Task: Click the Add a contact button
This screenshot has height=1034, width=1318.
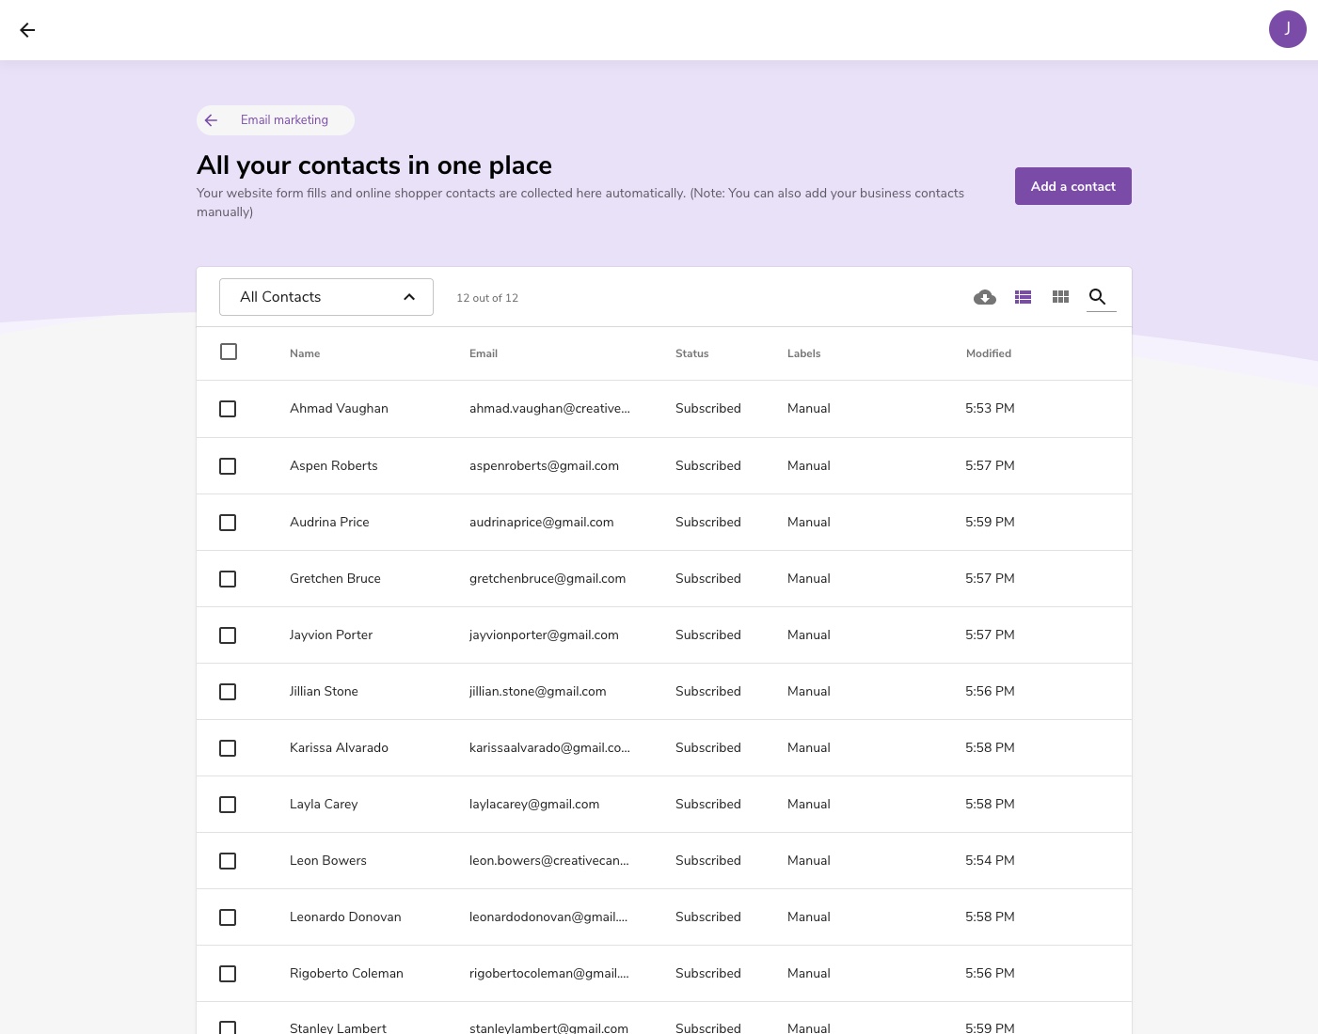Action: pyautogui.click(x=1072, y=186)
